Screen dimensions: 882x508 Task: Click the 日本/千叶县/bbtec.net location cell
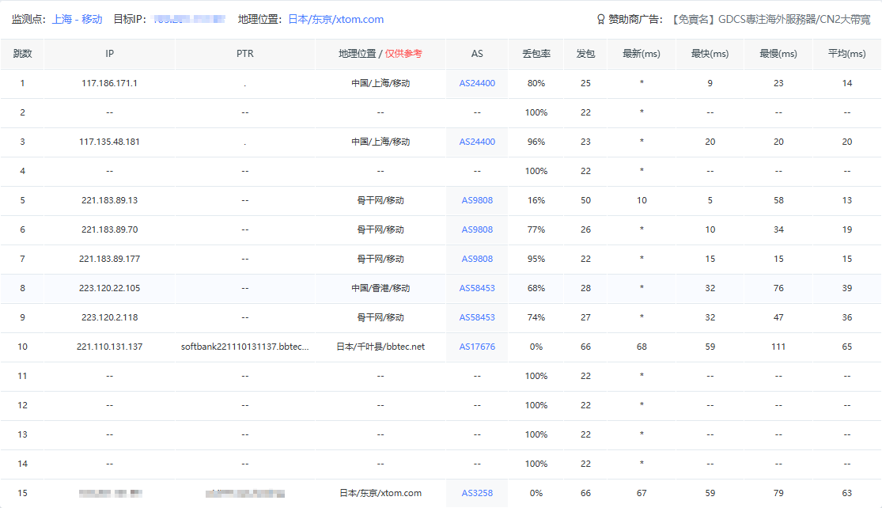pos(380,347)
